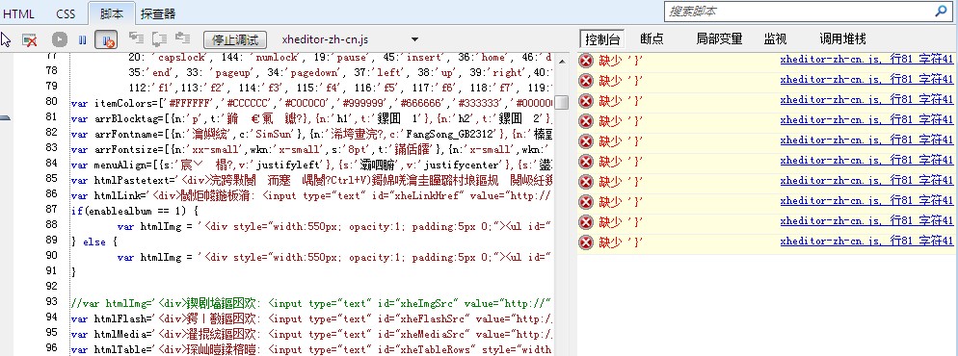The width and height of the screenshot is (958, 356).
Task: Activate the select element by click arrow tool
Action: click(x=6, y=39)
